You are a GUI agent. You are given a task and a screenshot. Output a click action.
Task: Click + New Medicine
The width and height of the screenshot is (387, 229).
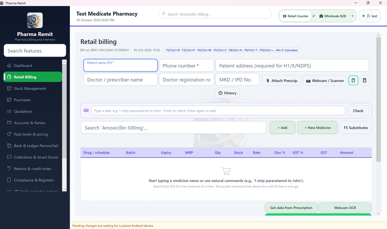coord(318,128)
